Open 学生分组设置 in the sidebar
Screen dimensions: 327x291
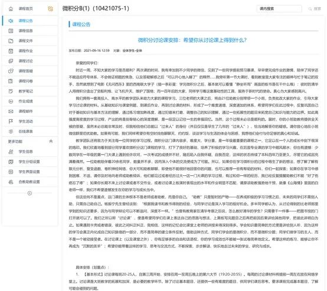click(x=29, y=162)
